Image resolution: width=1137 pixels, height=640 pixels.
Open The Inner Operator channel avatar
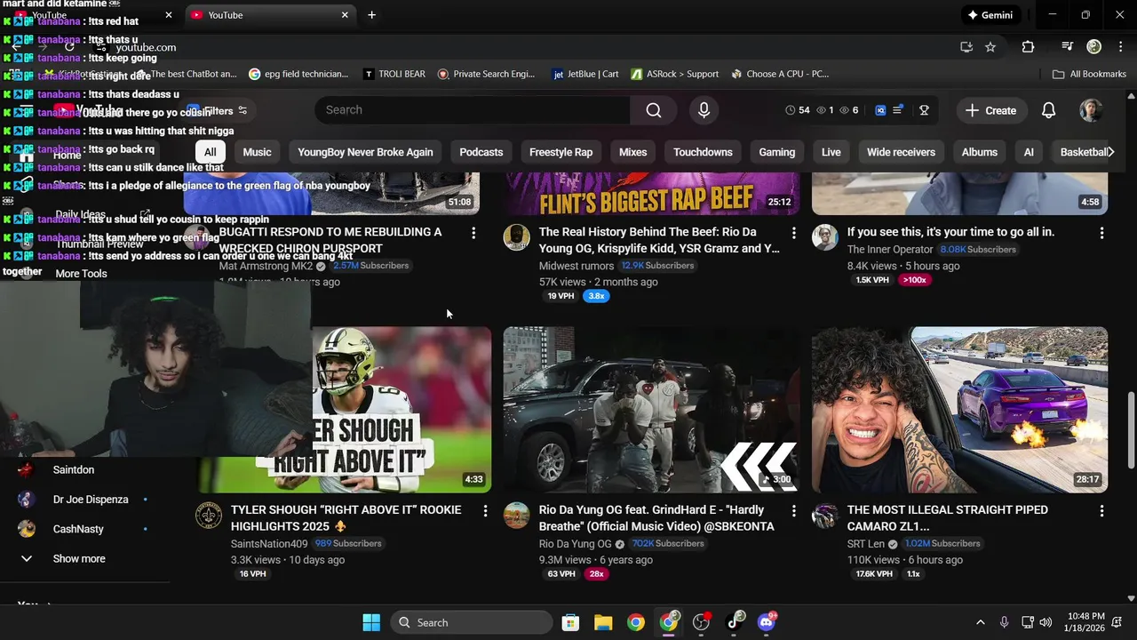(x=825, y=237)
